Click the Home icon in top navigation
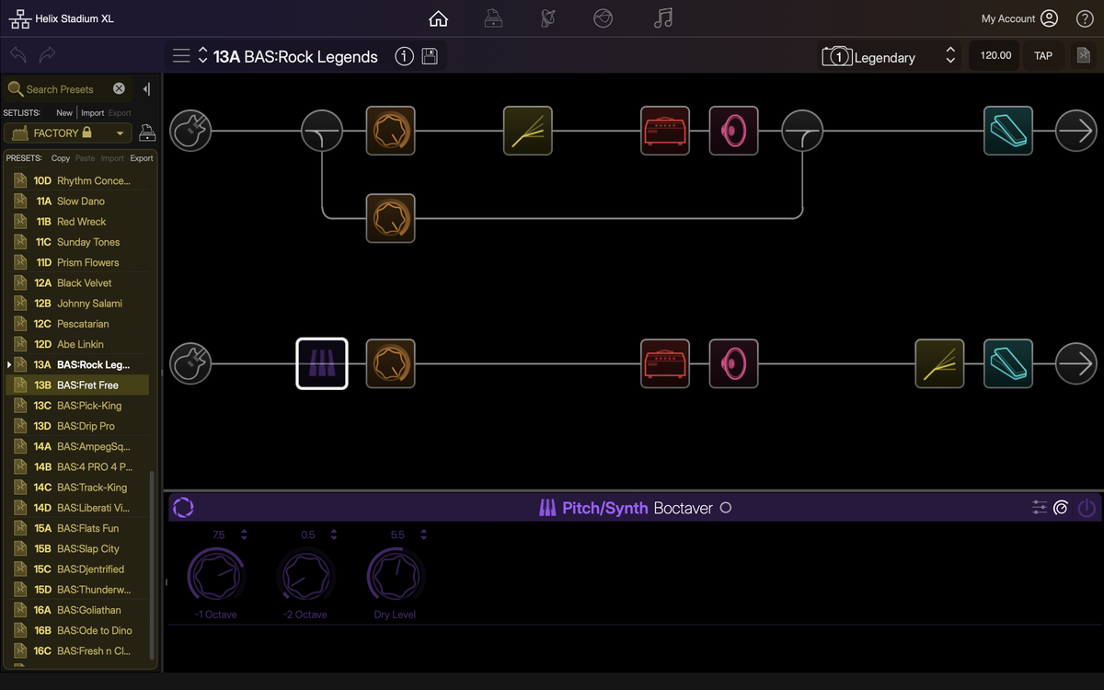The height and width of the screenshot is (690, 1104). pyautogui.click(x=439, y=18)
